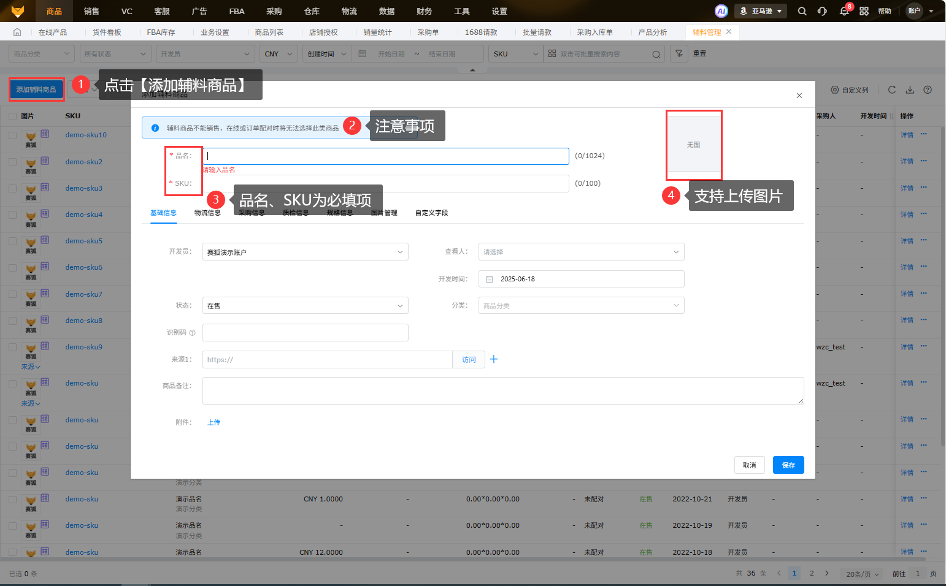Open the more-actions dots on demo-sku10 row
946x586 pixels.
[923, 134]
